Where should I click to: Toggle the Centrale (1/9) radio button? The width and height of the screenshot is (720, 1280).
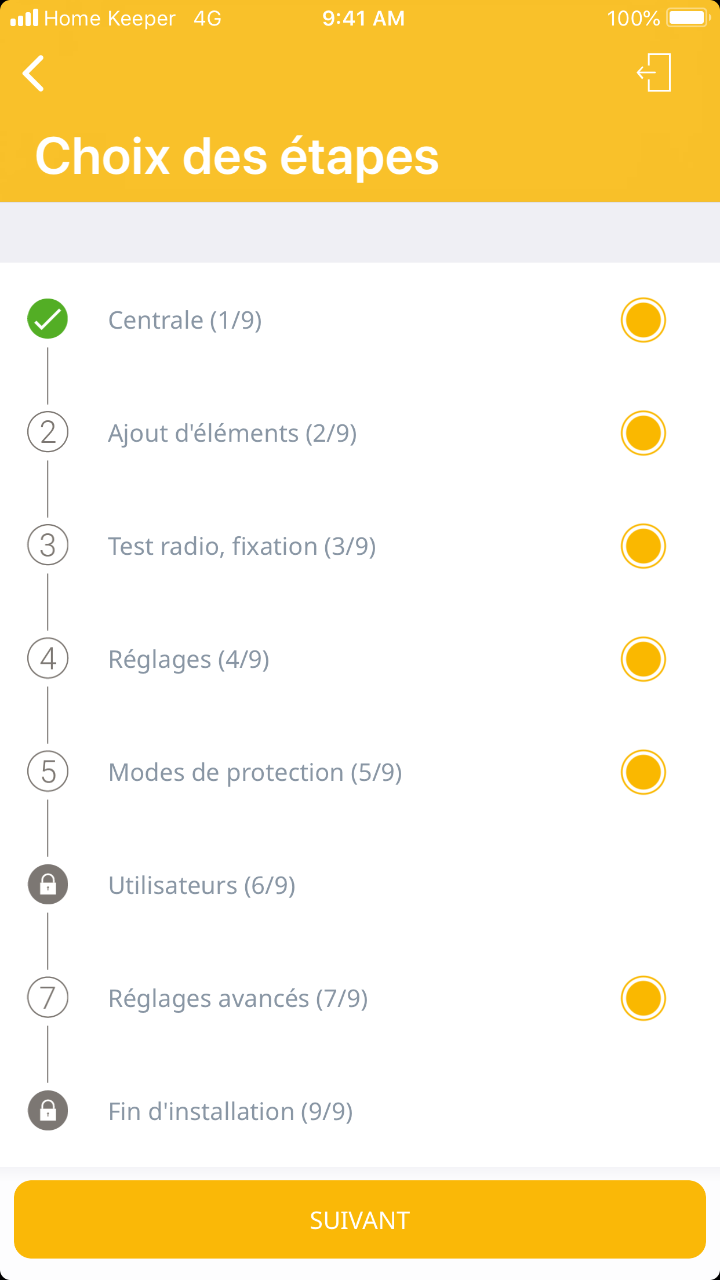click(x=643, y=320)
